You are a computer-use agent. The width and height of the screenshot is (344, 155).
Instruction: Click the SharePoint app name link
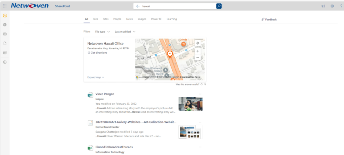[x=62, y=6]
